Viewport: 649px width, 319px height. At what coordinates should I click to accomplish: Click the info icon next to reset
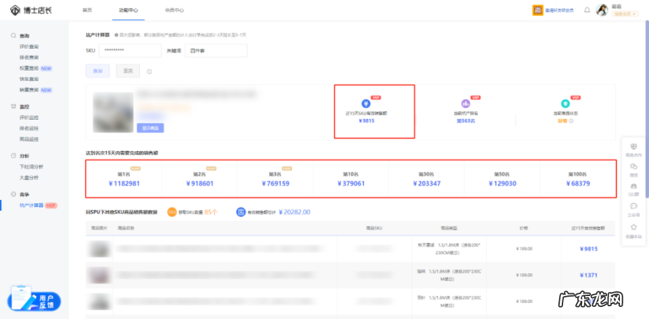click(x=149, y=72)
